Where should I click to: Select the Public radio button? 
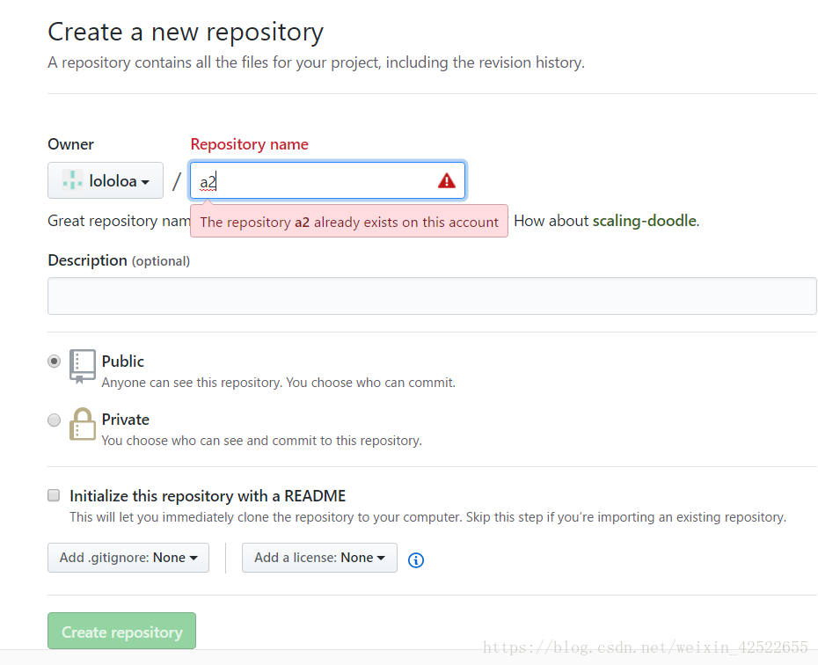click(x=54, y=361)
